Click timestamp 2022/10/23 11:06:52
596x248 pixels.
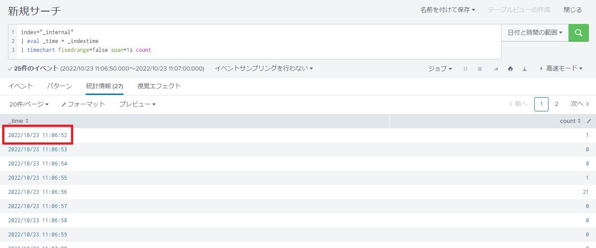pyautogui.click(x=38, y=135)
